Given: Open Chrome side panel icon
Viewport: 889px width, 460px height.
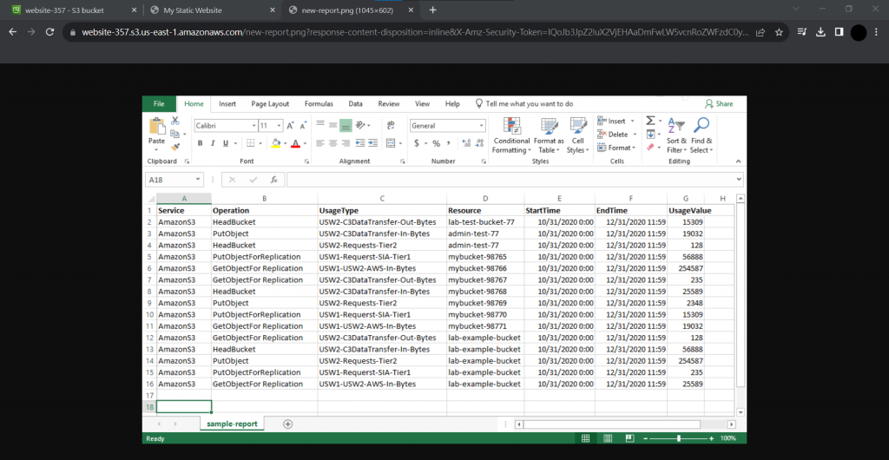Looking at the screenshot, I should (840, 32).
